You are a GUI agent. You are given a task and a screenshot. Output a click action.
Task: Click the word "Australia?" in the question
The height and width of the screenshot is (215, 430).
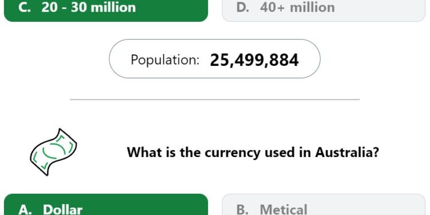(x=347, y=152)
